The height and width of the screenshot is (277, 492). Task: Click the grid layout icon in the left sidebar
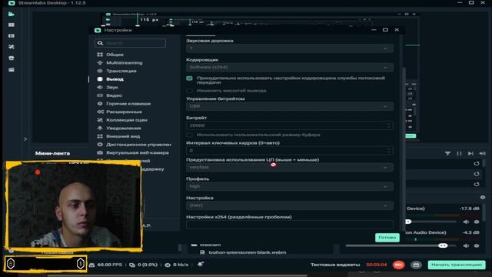click(x=12, y=25)
